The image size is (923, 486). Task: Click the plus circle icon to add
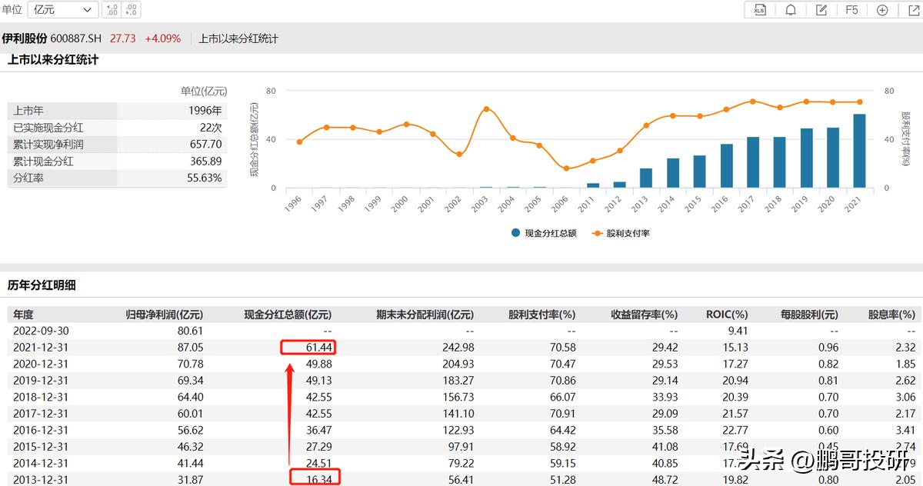pyautogui.click(x=882, y=10)
